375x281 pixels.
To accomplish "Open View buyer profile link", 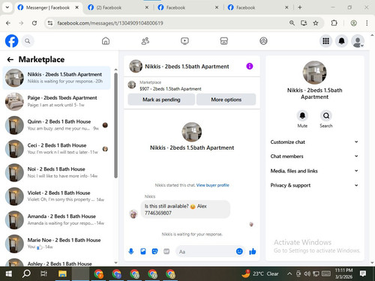I will [x=213, y=185].
